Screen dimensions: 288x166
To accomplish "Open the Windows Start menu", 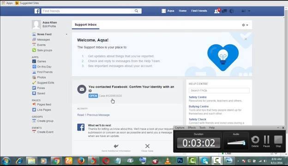I will (x=6, y=161).
